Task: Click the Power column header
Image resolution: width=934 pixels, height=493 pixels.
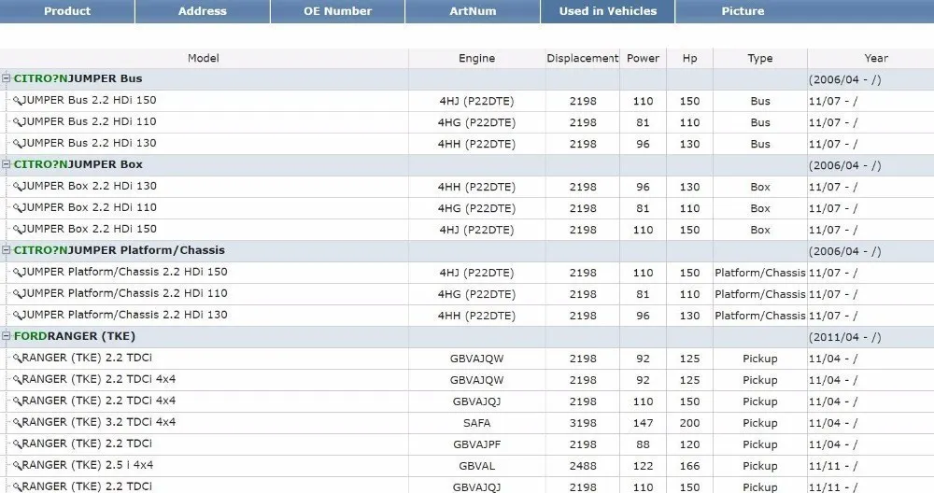Action: coord(643,58)
